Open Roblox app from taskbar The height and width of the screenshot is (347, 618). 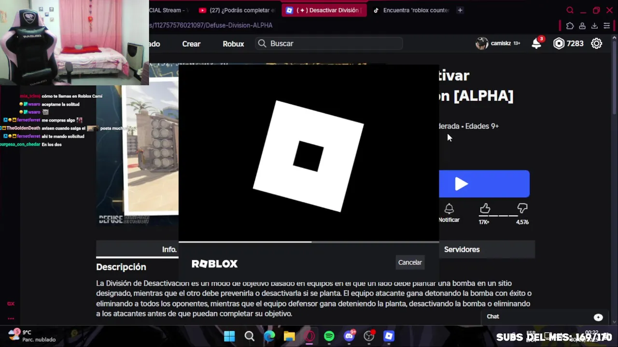tap(389, 336)
